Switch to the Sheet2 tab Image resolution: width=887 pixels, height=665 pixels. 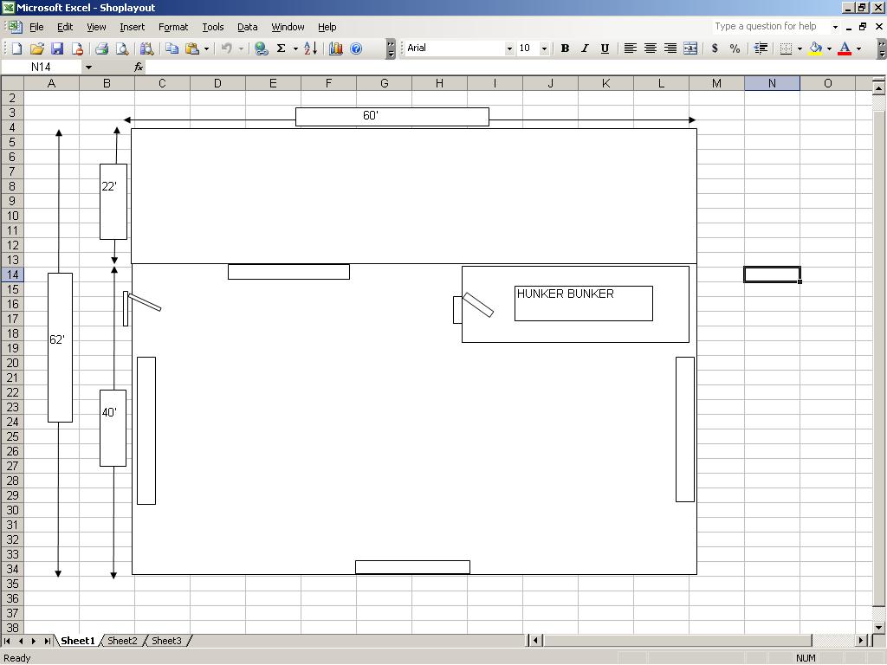[122, 641]
